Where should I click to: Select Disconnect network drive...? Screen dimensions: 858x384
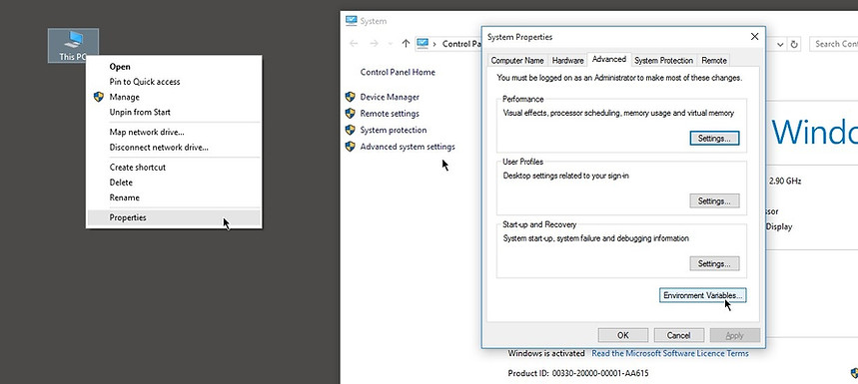[174, 147]
